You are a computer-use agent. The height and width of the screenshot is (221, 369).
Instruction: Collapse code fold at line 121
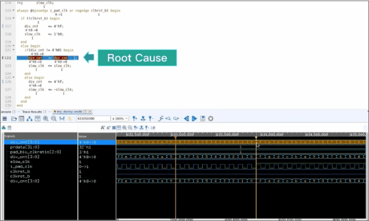coord(13,50)
